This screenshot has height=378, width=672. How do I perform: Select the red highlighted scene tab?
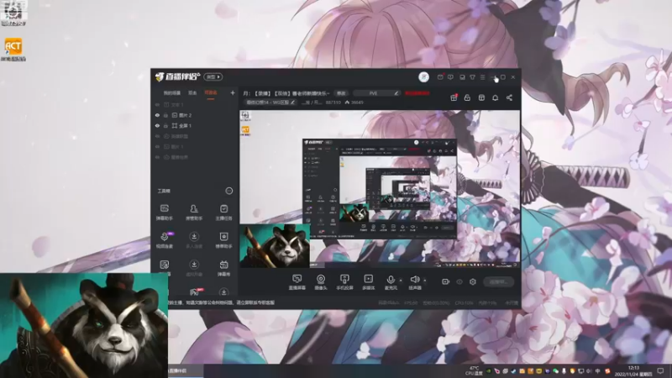[211, 92]
